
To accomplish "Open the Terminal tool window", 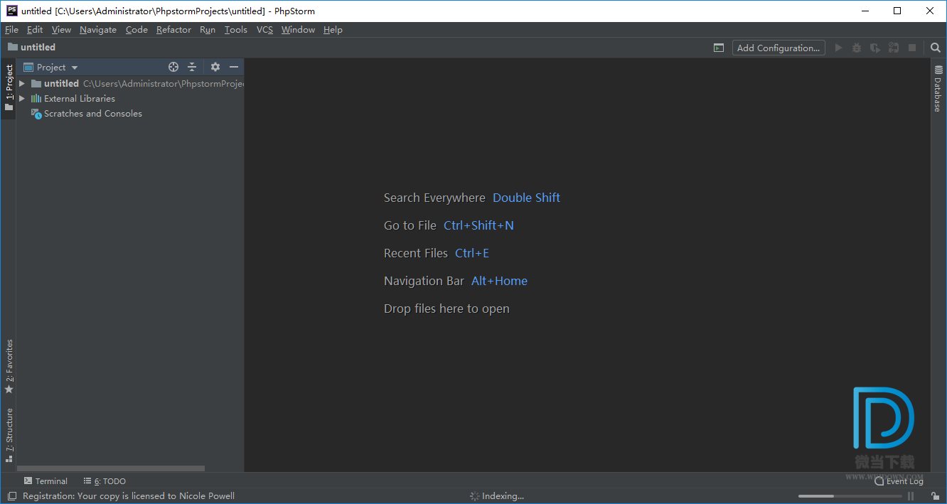I will point(46,481).
